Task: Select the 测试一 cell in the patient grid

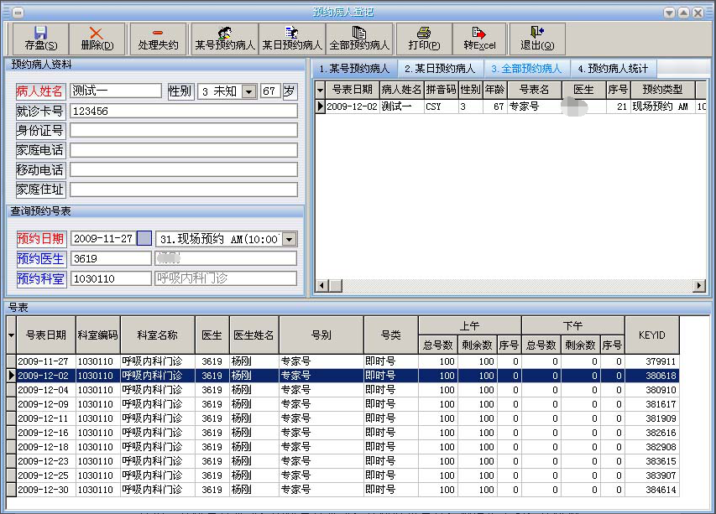Action: coord(402,106)
